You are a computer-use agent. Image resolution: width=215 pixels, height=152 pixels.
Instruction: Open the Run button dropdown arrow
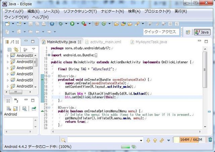point(78,24)
